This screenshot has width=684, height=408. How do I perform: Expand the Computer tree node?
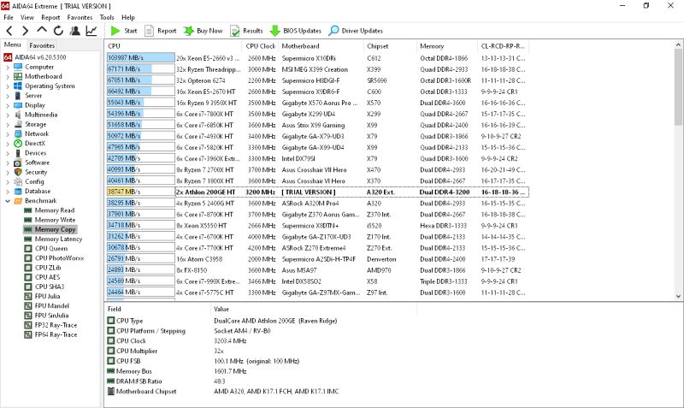[x=8, y=68]
